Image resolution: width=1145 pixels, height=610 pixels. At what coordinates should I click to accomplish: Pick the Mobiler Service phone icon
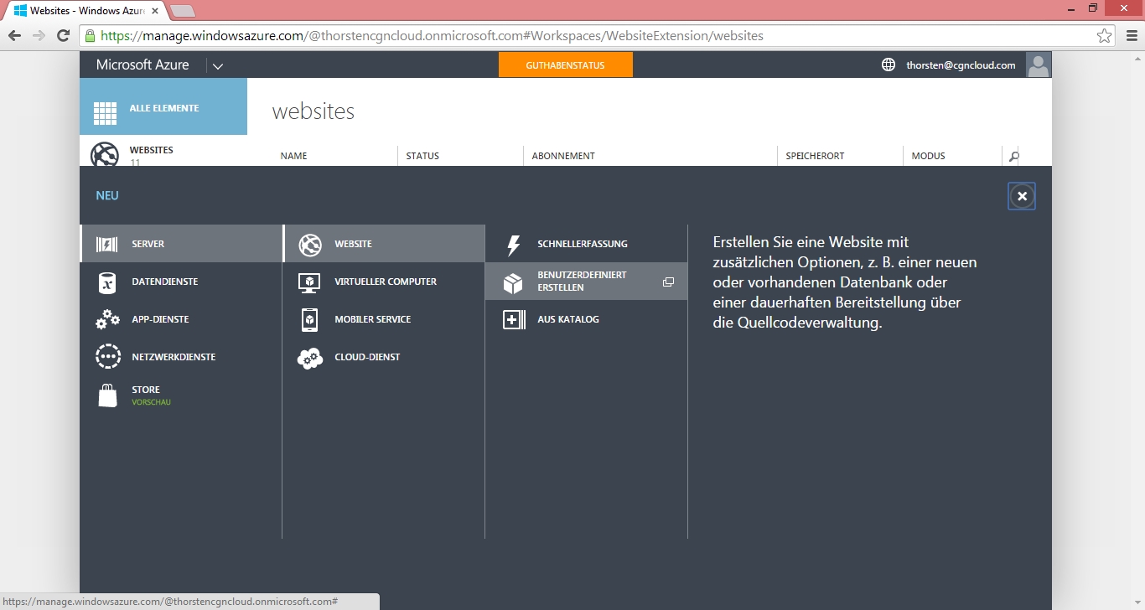[x=309, y=319]
